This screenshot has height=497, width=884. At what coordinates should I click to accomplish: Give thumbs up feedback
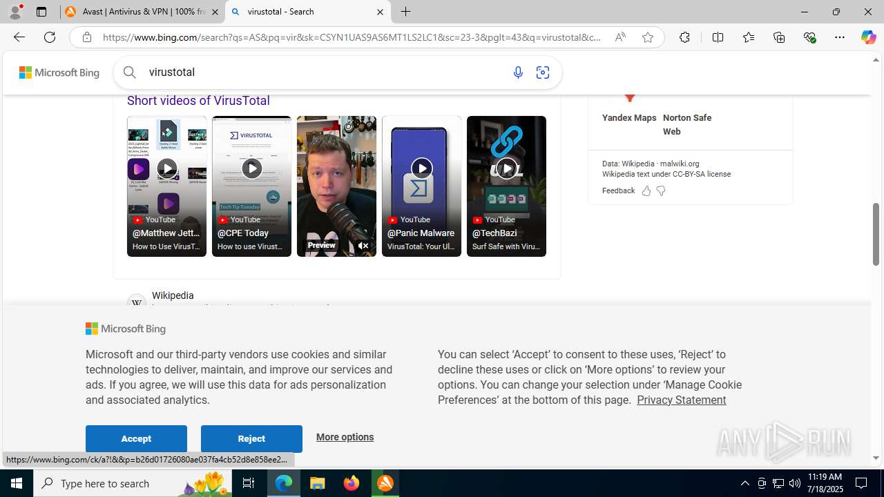point(646,191)
